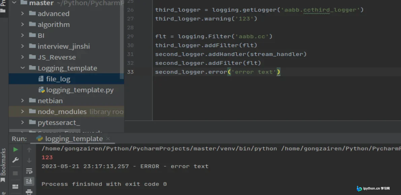401x195 pixels.
Task: Open run configuration settings via wrench icon
Action: pyautogui.click(x=16, y=160)
